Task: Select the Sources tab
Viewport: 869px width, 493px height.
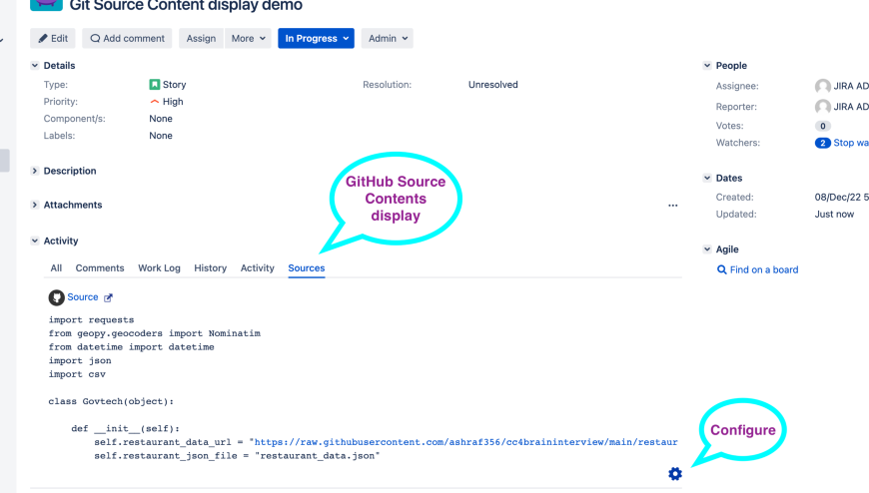Action: 307,268
